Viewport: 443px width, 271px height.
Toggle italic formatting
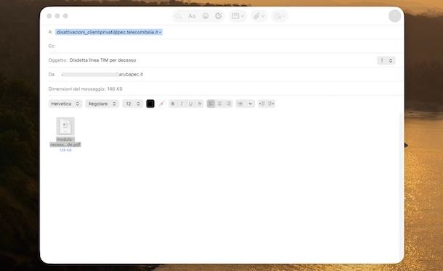point(182,104)
